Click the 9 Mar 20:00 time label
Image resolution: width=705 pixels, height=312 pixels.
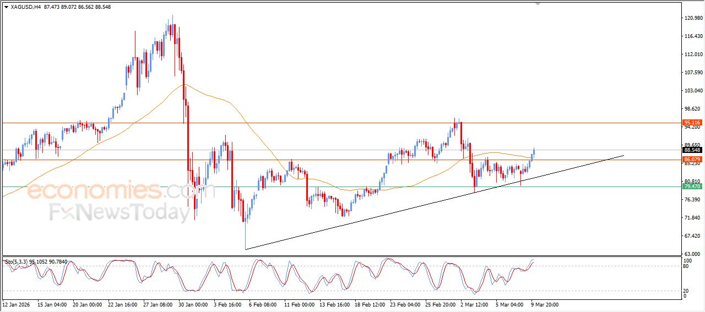click(x=544, y=304)
